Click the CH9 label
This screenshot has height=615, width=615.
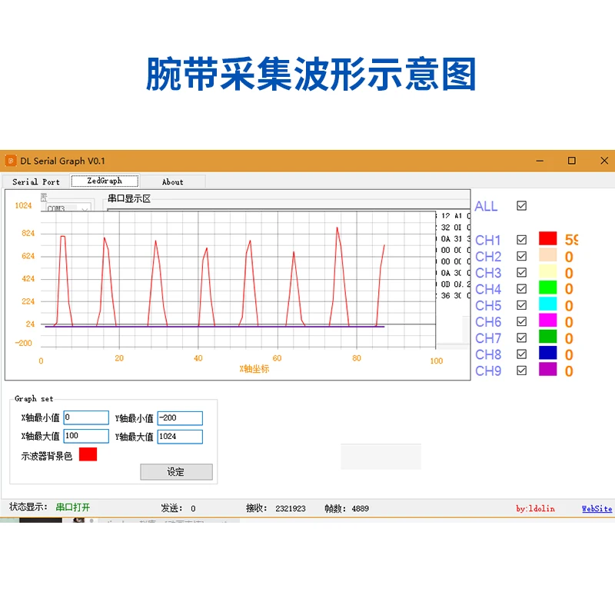click(488, 371)
